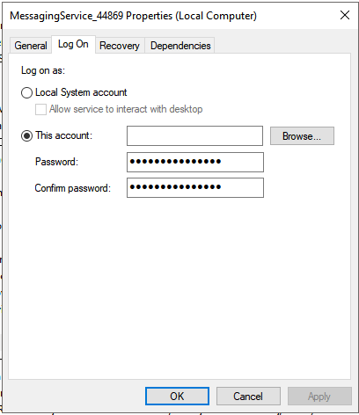Switch to the General tab
Image resolution: width=359 pixels, height=415 pixels.
(x=31, y=46)
